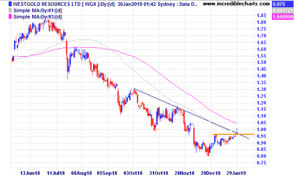The width and height of the screenshot is (294, 178).
Task: Click the 0.80 price axis label
Action: (261, 156)
